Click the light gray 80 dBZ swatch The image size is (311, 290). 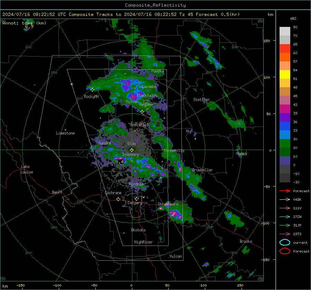click(285, 31)
